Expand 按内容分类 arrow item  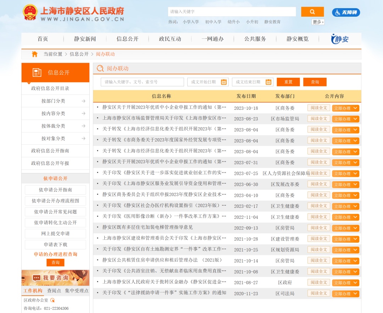click(x=83, y=113)
